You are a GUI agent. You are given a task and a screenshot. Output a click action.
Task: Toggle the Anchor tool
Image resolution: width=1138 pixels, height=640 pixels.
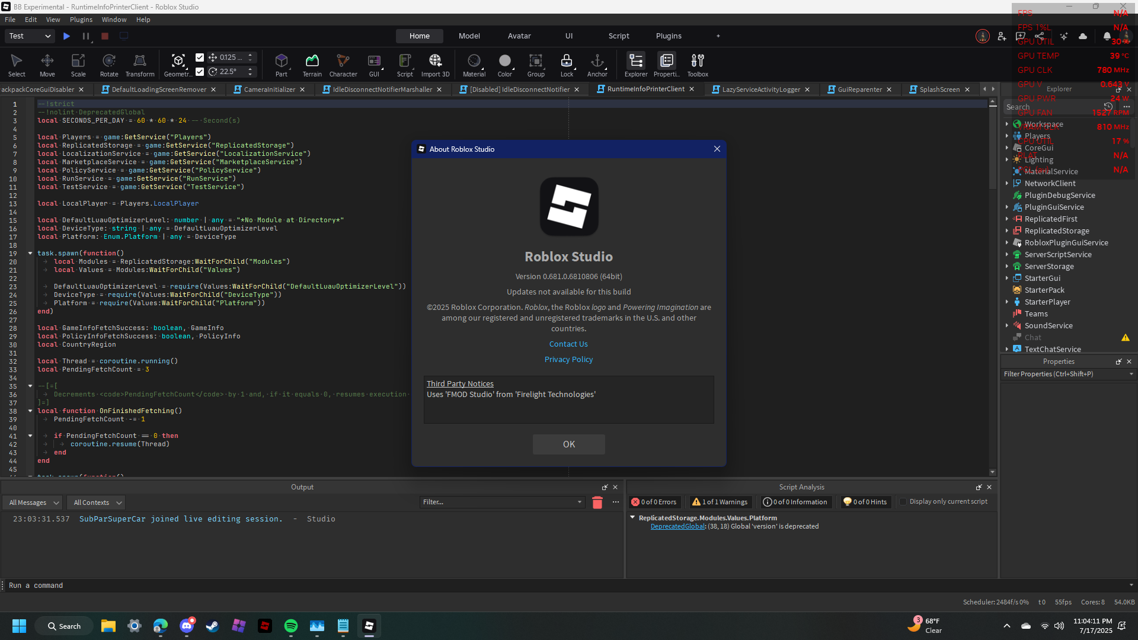[x=597, y=64]
